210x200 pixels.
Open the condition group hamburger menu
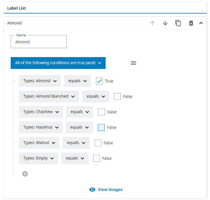coord(133,63)
